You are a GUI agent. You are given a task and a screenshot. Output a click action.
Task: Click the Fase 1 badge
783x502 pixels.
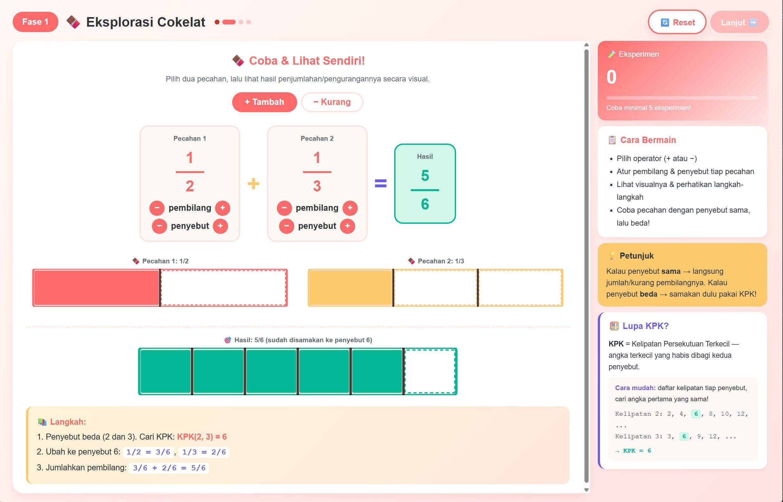(x=36, y=22)
